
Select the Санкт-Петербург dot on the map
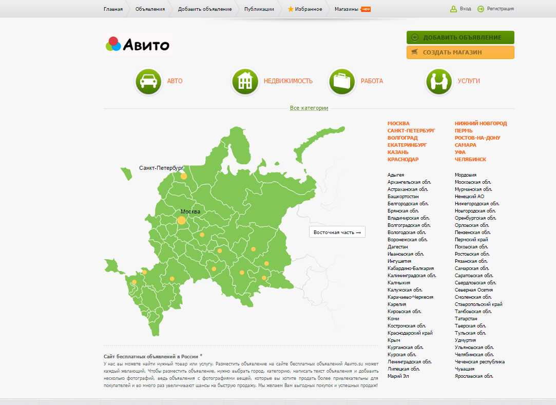(x=183, y=176)
